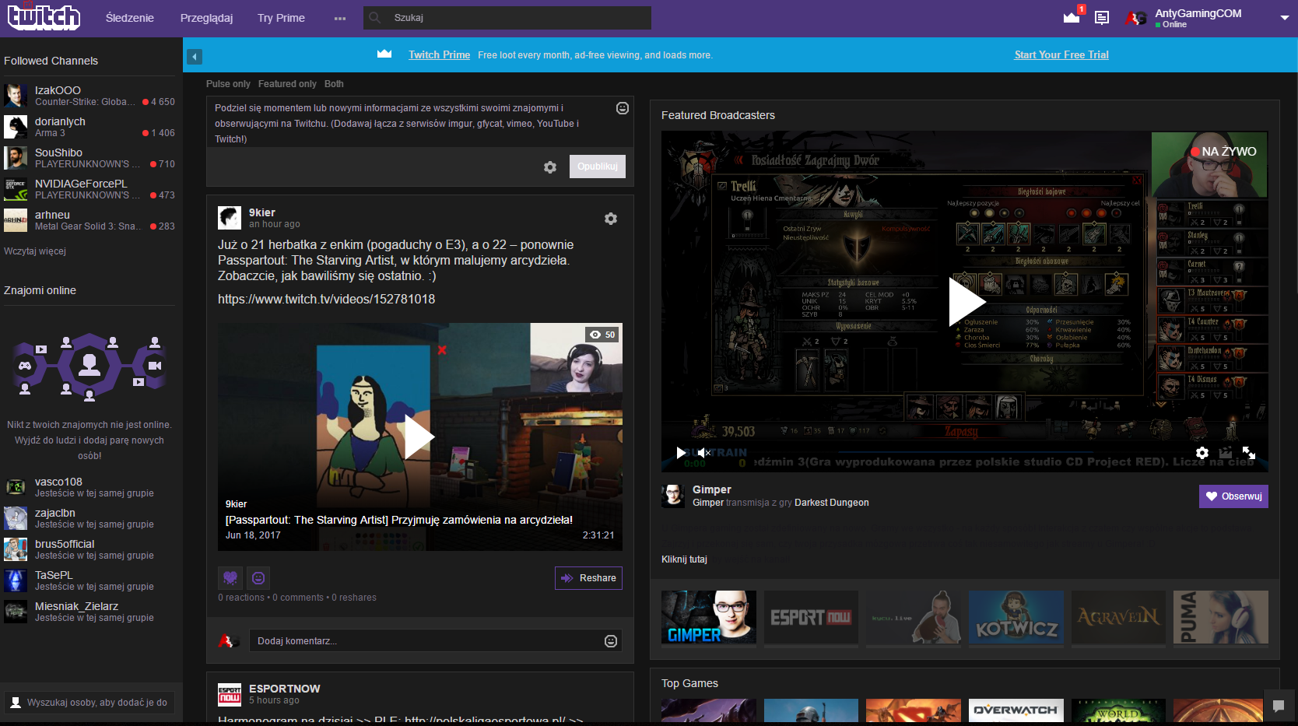
Task: Toggle fullscreen on the featured stream
Action: click(x=1249, y=453)
